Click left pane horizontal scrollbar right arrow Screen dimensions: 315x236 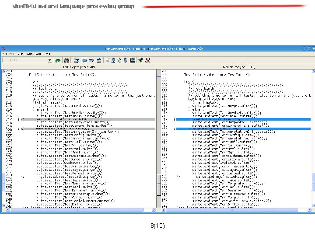point(154,210)
